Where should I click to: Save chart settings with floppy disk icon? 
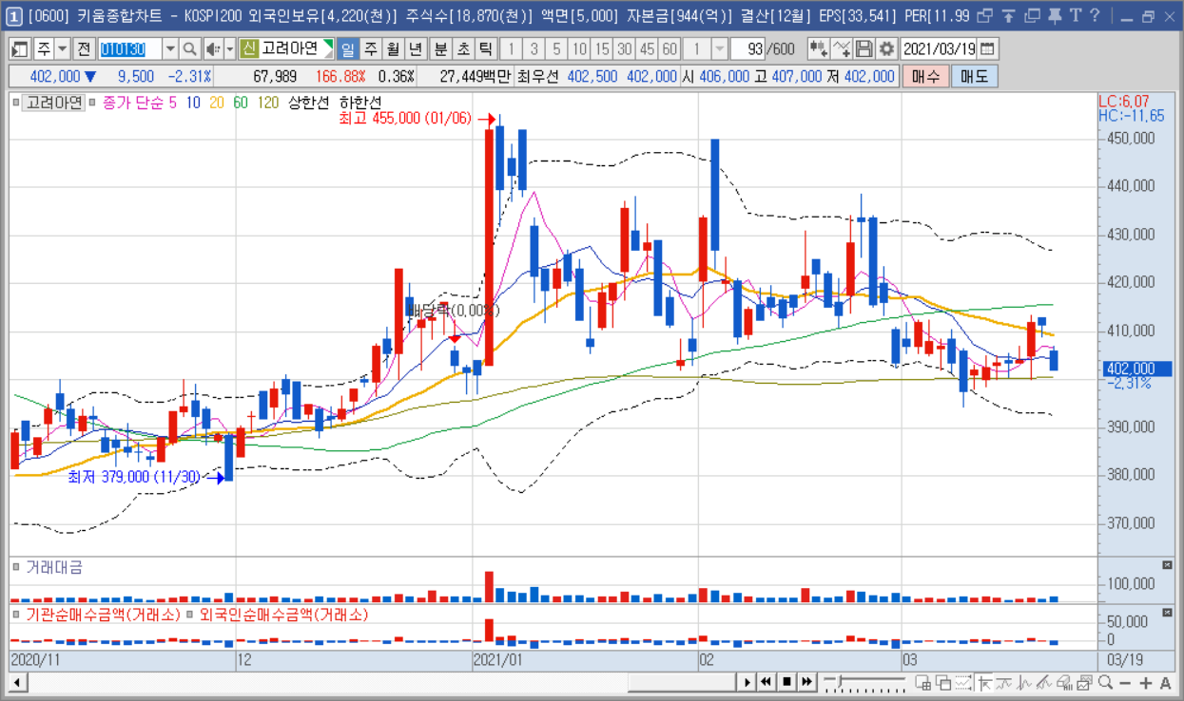[x=864, y=48]
